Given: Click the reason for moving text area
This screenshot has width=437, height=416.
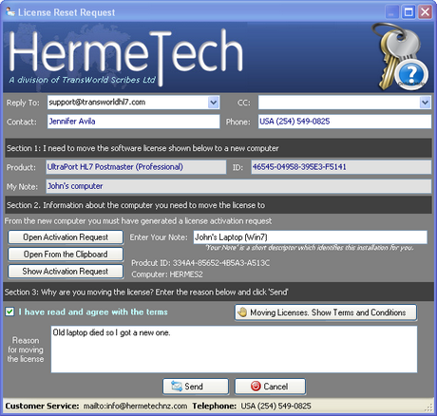Looking at the screenshot, I should pos(234,350).
